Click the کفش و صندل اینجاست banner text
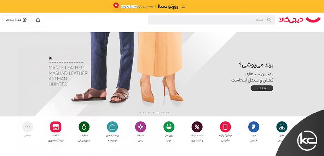This screenshot has width=324, height=156. [252, 80]
